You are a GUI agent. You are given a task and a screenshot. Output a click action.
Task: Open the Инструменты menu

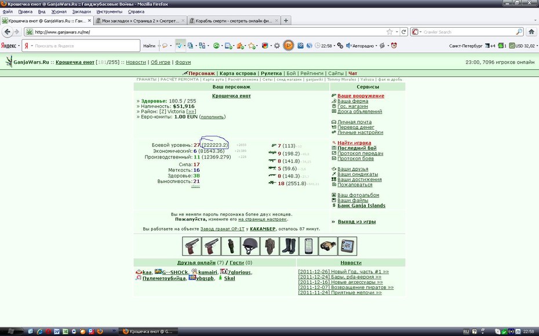point(109,12)
